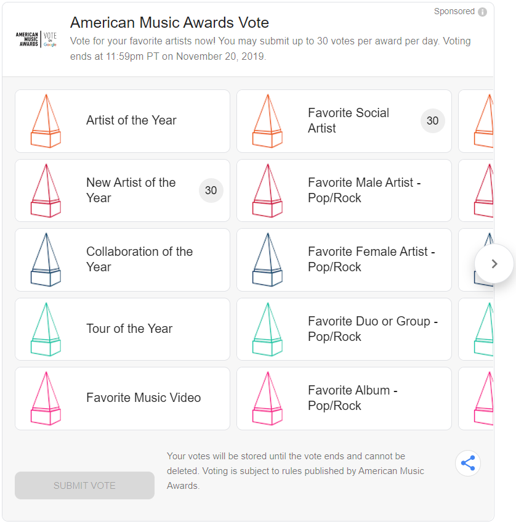This screenshot has height=524, width=516.
Task: Click the navy trophy beside Collaboration of the Year
Action: [x=46, y=260]
